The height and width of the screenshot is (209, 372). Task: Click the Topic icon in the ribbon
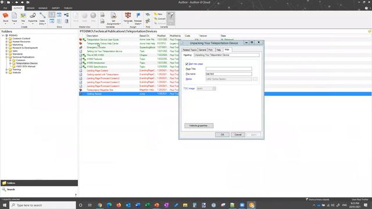(x=14, y=16)
